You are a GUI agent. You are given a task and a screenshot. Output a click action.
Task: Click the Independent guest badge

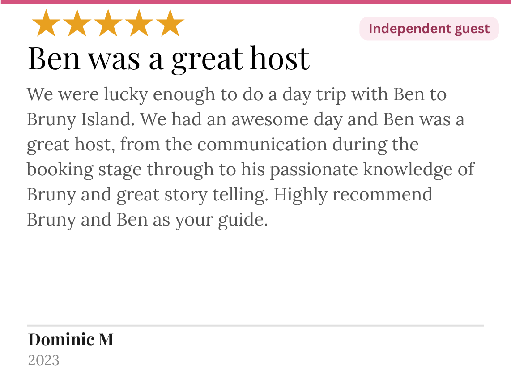pos(429,29)
